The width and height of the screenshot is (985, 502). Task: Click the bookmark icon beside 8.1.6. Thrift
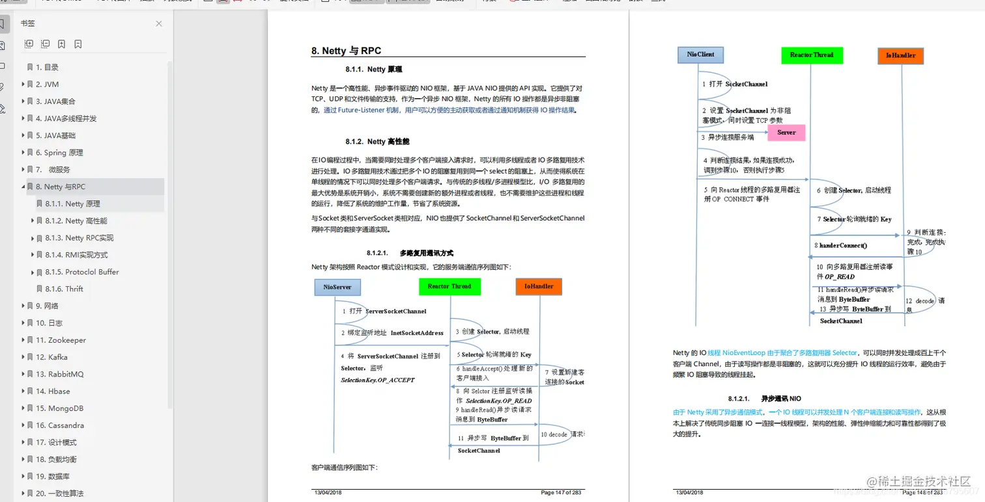40,289
